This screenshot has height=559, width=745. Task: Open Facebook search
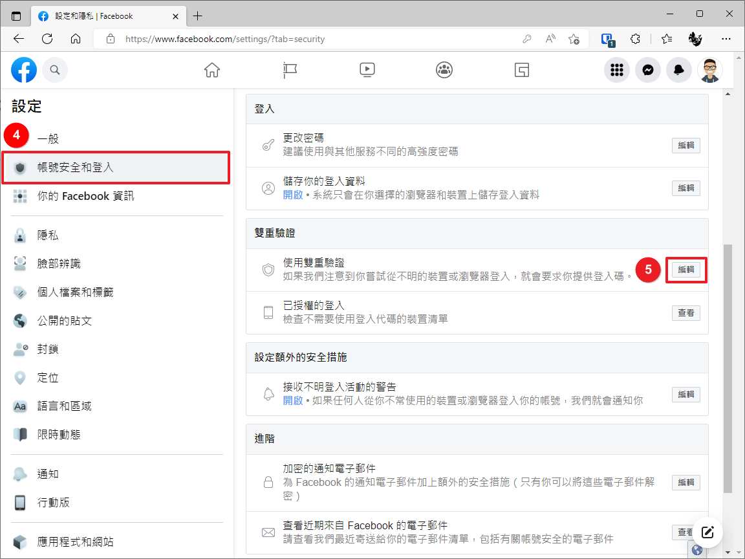[x=55, y=70]
